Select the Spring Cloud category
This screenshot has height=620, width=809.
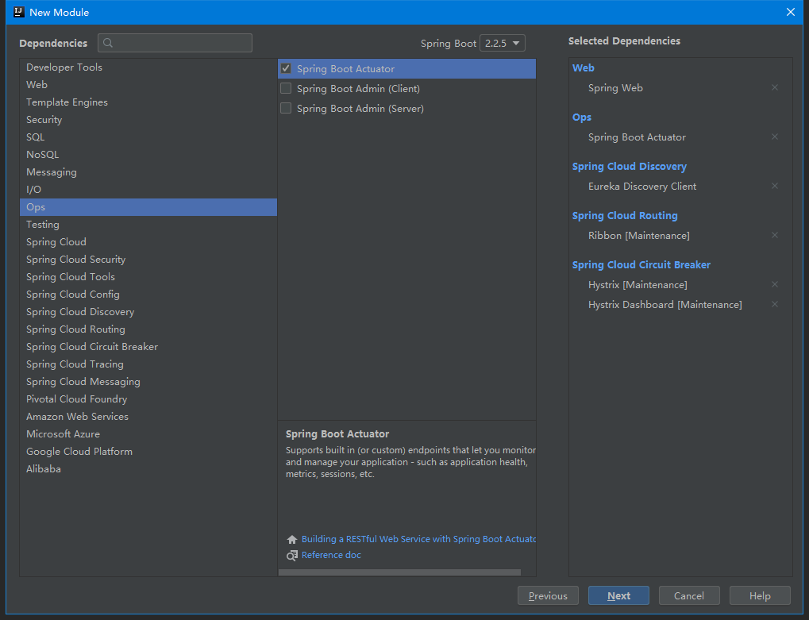[x=148, y=242]
